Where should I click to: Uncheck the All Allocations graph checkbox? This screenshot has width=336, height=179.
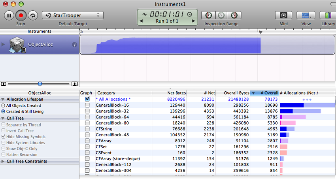[x=87, y=99]
